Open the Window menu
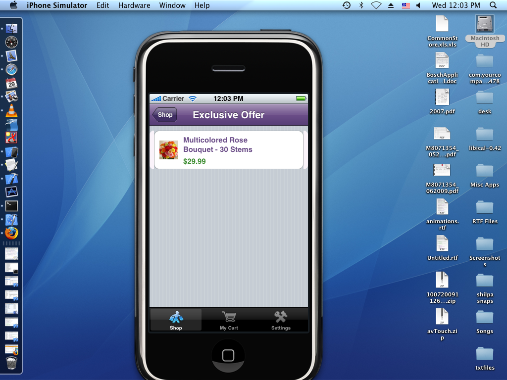 tap(172, 5)
